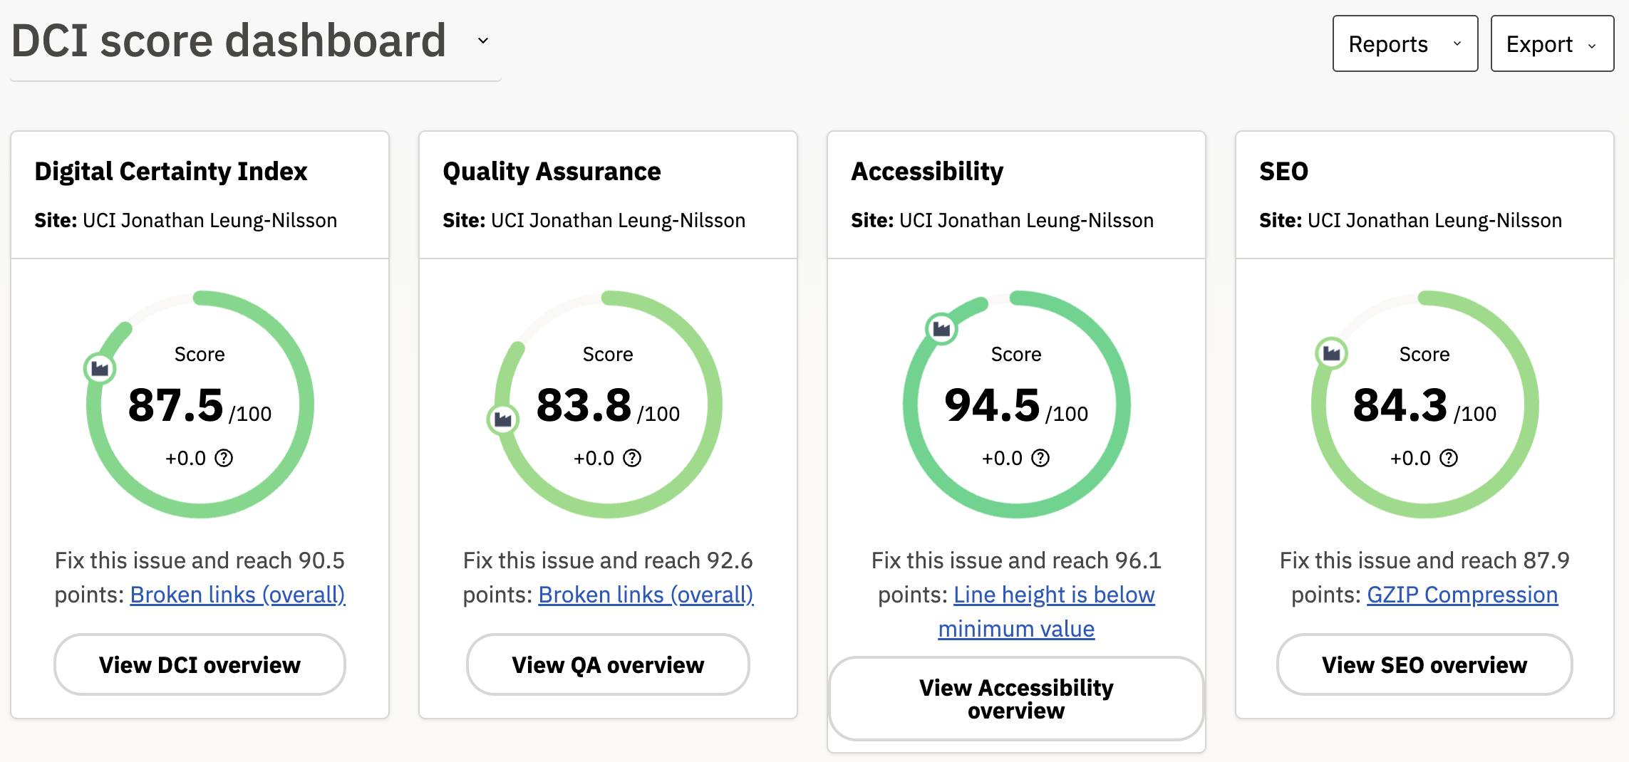Expand the Export menu

1552,43
